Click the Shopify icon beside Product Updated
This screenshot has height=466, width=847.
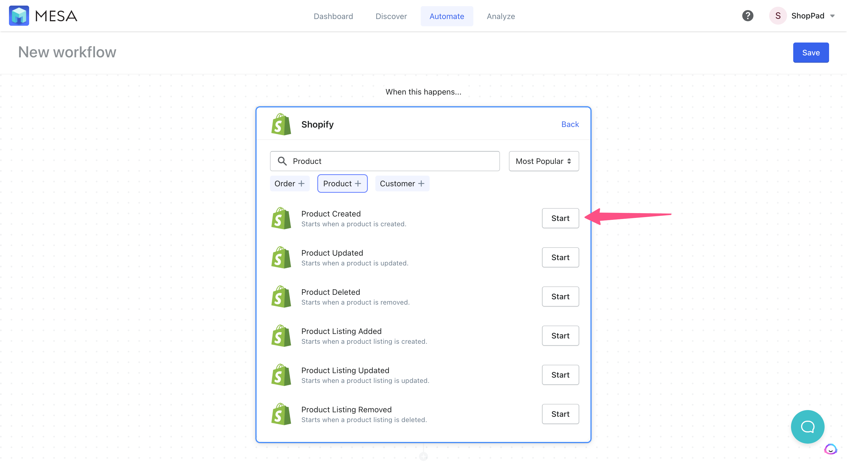pos(281,257)
